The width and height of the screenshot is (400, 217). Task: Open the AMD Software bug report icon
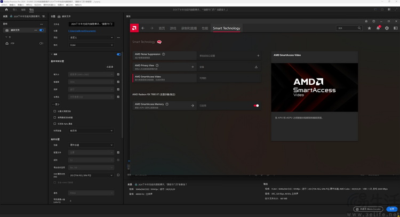coord(366,21)
